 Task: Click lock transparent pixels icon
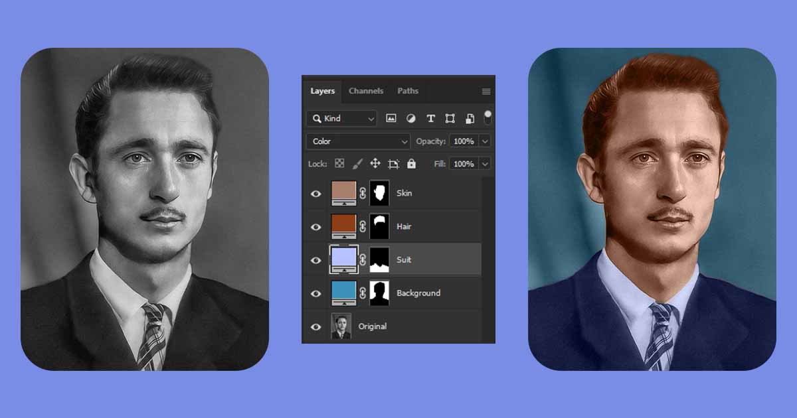[339, 164]
